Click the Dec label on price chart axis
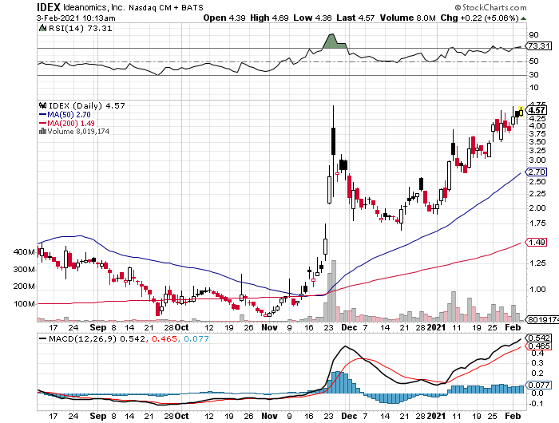This screenshot has width=559, height=423. (349, 327)
